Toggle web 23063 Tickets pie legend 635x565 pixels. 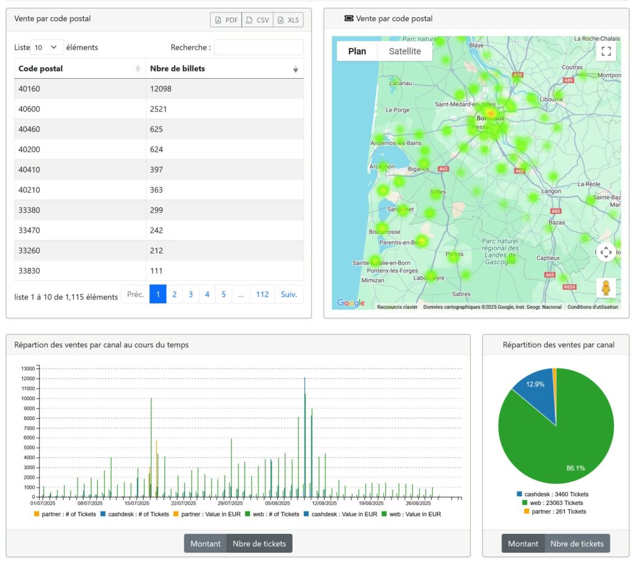click(553, 502)
